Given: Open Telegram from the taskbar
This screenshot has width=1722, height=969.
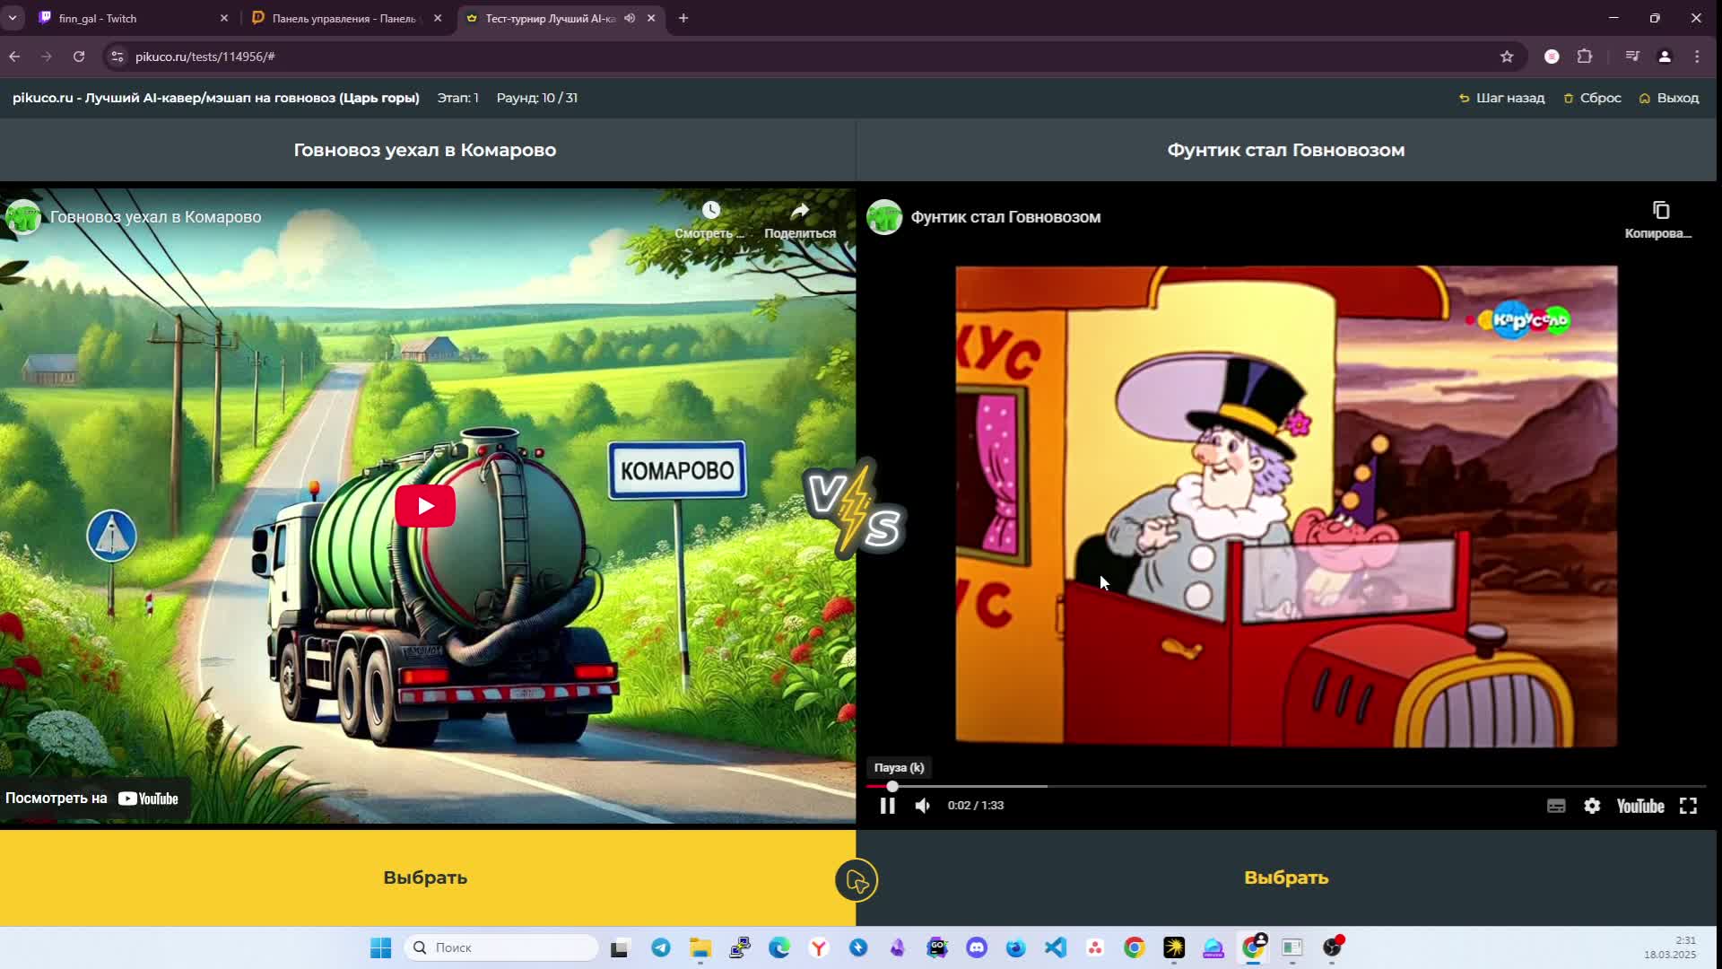Looking at the screenshot, I should (x=661, y=947).
